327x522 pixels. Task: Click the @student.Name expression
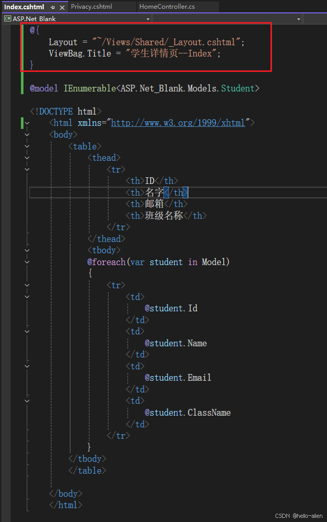coord(176,343)
